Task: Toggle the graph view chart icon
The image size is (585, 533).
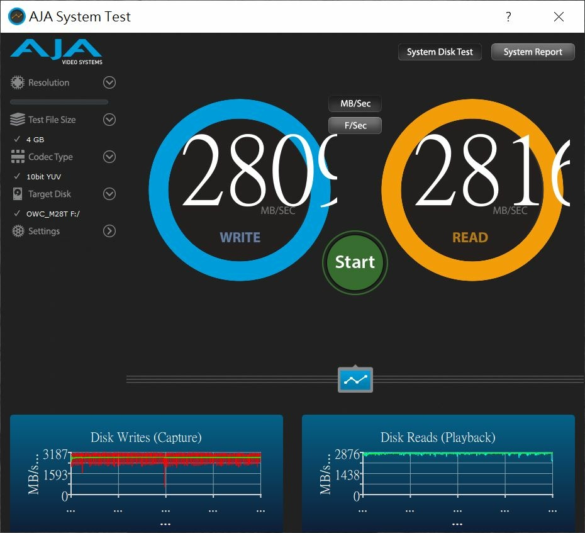Action: tap(355, 380)
